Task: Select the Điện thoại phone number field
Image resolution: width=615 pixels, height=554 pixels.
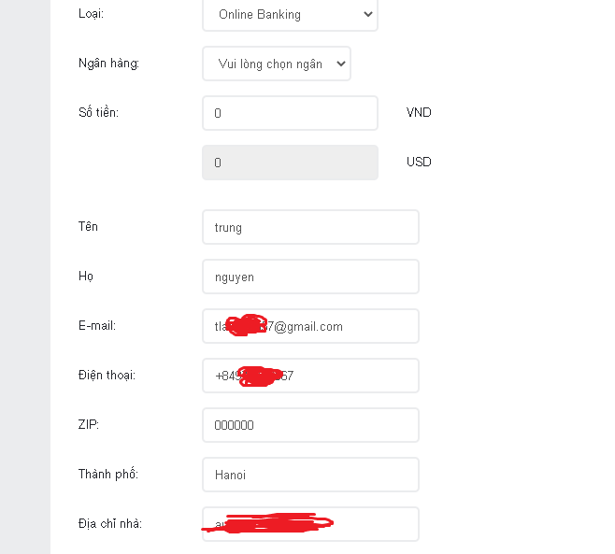Action: click(310, 376)
